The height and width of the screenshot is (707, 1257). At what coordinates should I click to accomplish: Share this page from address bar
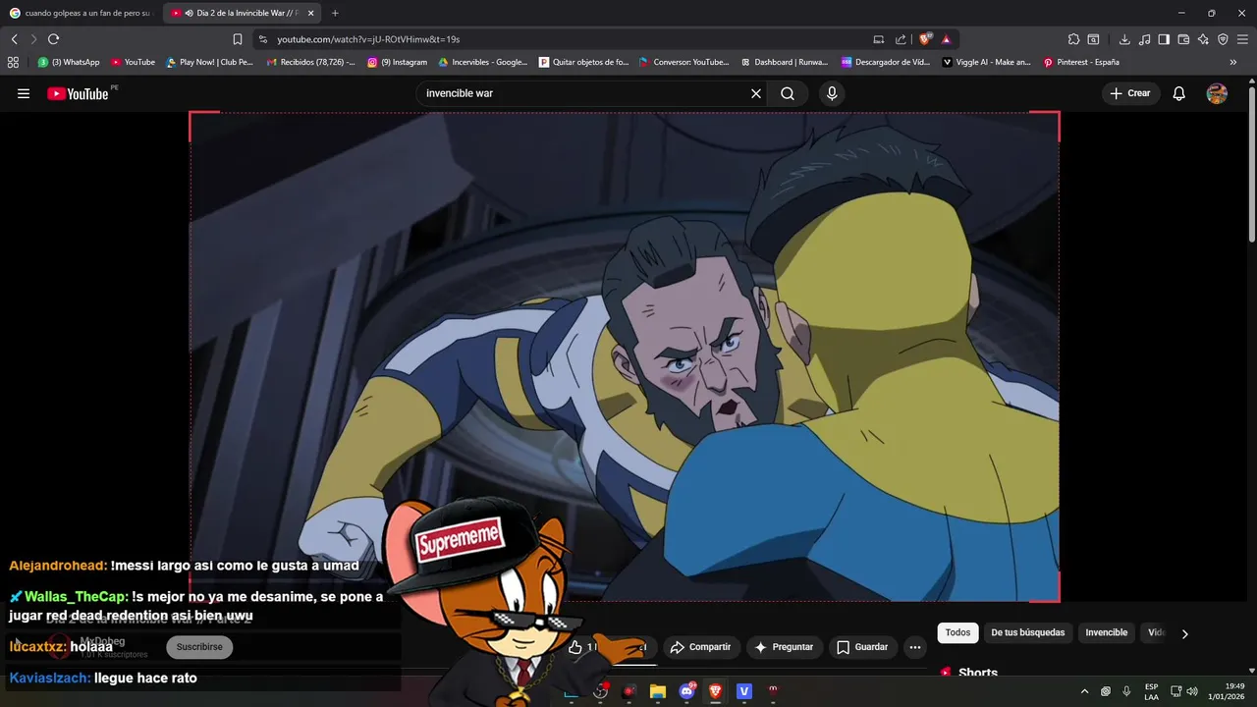tap(901, 39)
